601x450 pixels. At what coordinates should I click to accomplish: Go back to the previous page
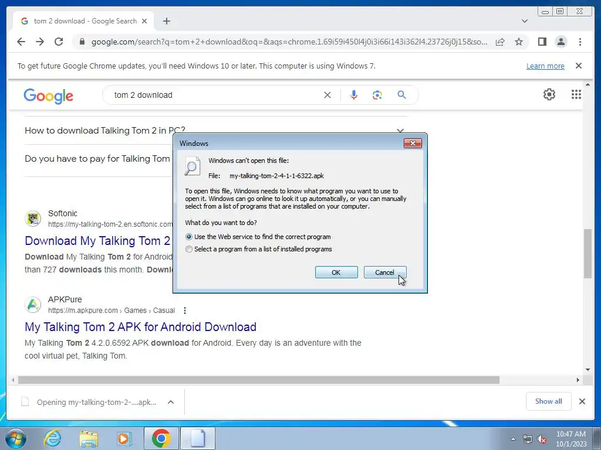[21, 42]
